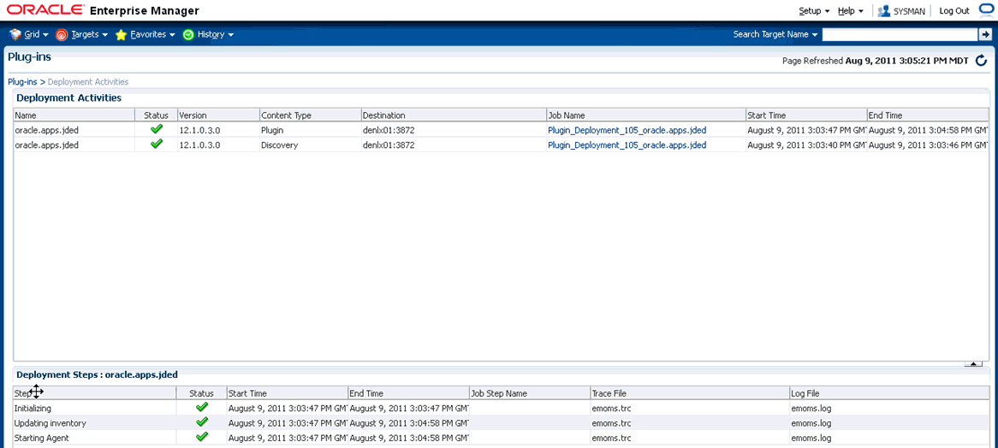
Task: Click the status checkmark in the Plugin row
Action: pos(156,129)
